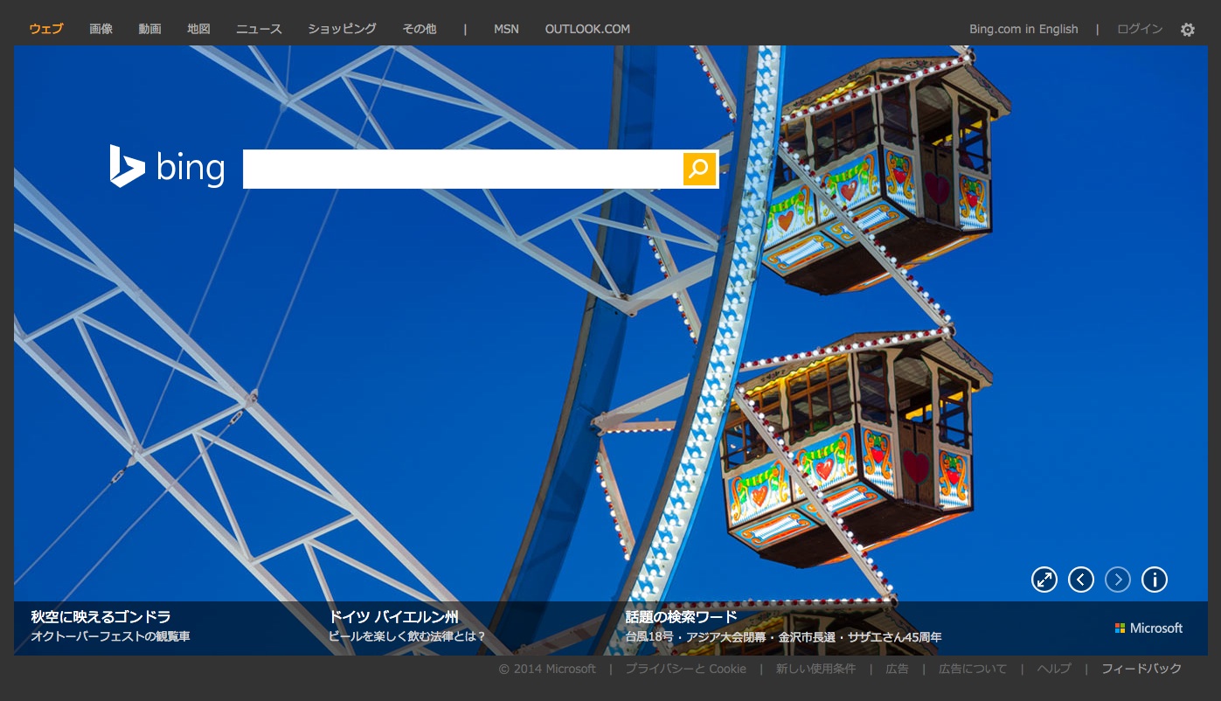Click the fullscreen expand image icon

click(1044, 580)
